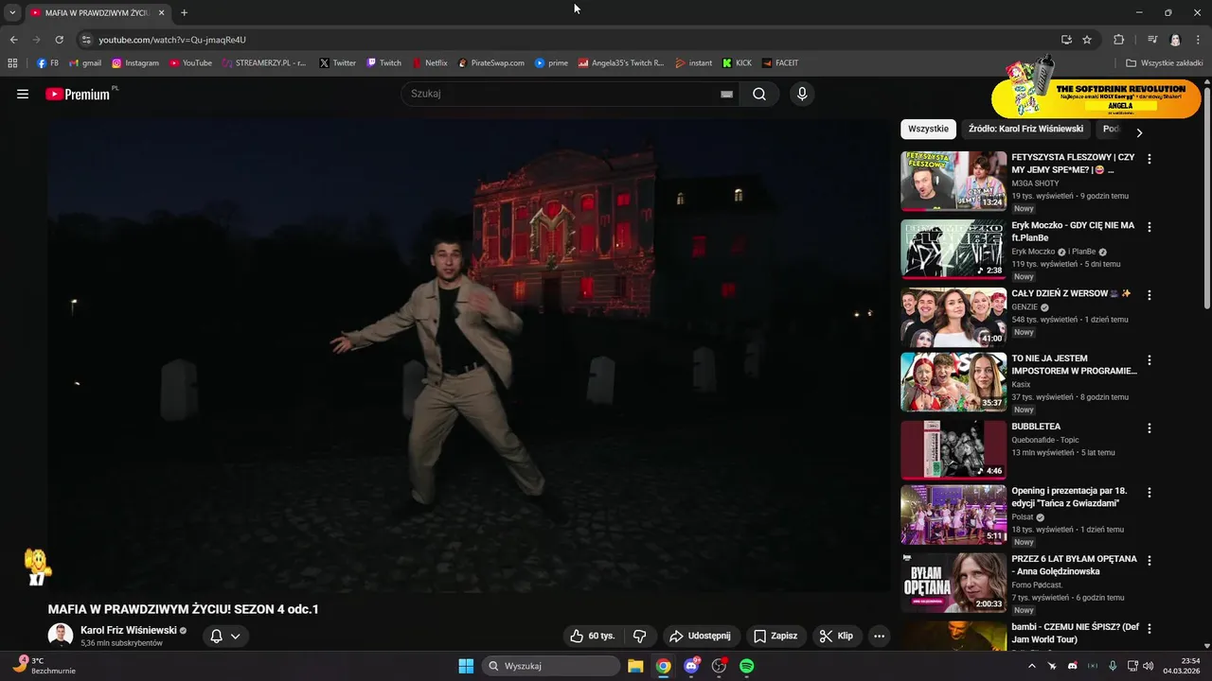Open the media control toolbar icon

1152,40
